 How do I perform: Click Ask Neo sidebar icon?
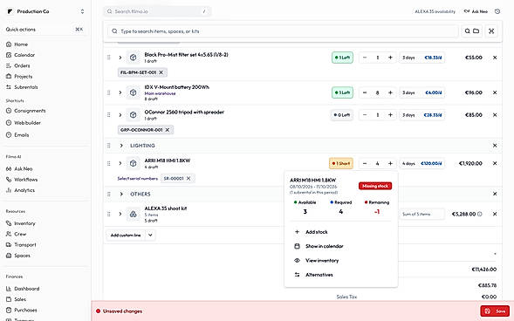pyautogui.click(x=9, y=169)
